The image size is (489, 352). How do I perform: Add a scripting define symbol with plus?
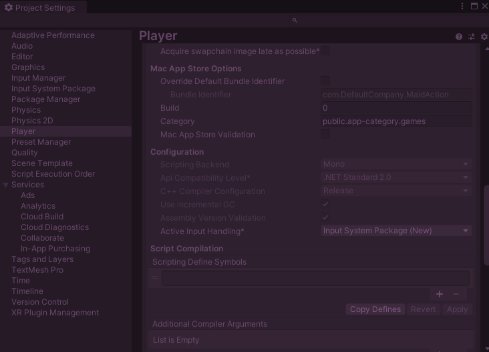point(440,294)
